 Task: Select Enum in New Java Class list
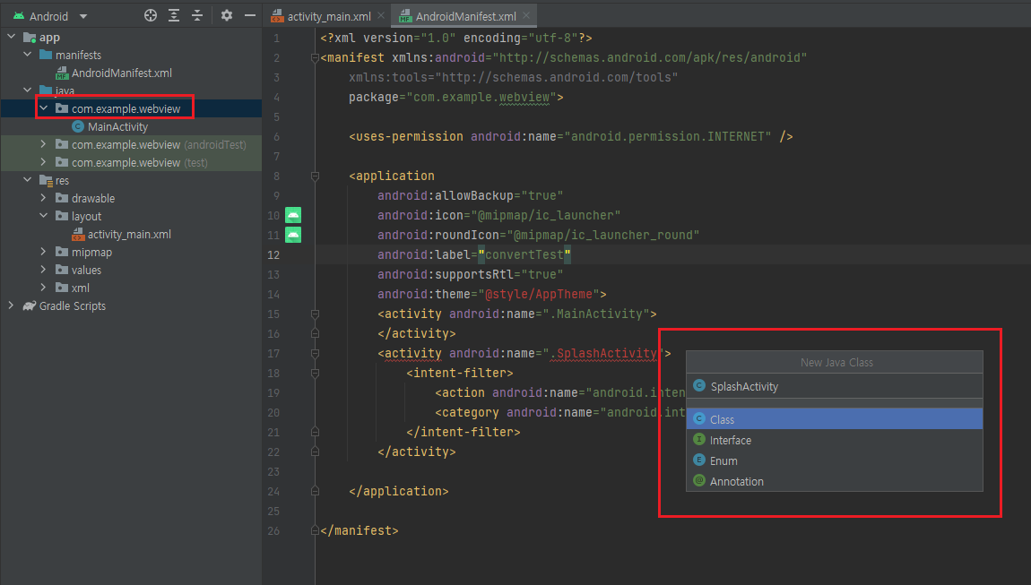(835, 460)
